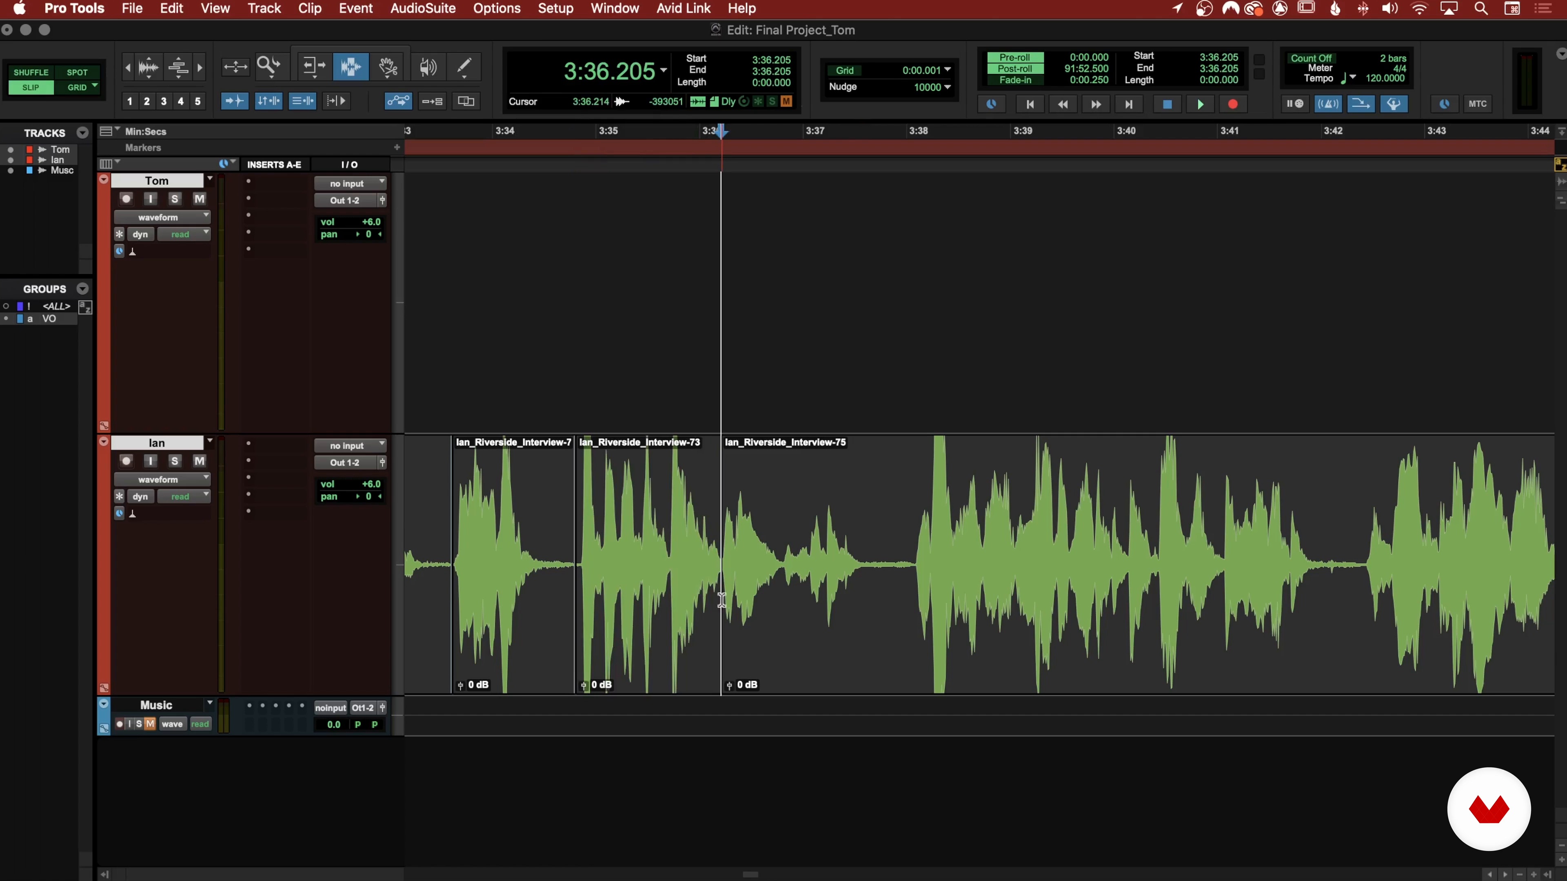Open GROUPS list options menu
The width and height of the screenshot is (1567, 881).
[83, 289]
